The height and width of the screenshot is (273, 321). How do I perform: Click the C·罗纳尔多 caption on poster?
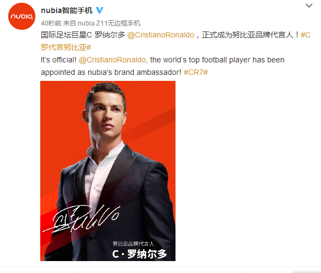coord(140,254)
